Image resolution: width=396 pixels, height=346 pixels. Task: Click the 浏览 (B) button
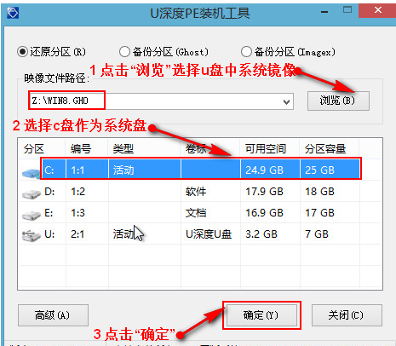pos(338,101)
